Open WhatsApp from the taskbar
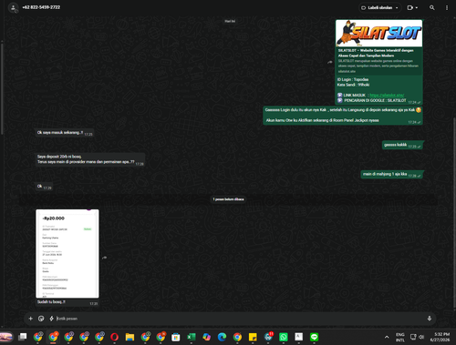The width and height of the screenshot is (456, 345). pyautogui.click(x=284, y=337)
